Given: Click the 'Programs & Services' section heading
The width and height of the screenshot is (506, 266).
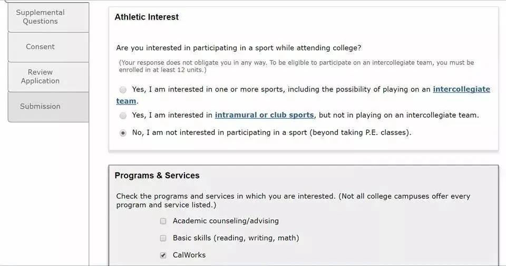Looking at the screenshot, I should pos(157,175).
